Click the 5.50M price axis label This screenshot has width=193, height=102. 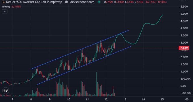pos(184,7)
